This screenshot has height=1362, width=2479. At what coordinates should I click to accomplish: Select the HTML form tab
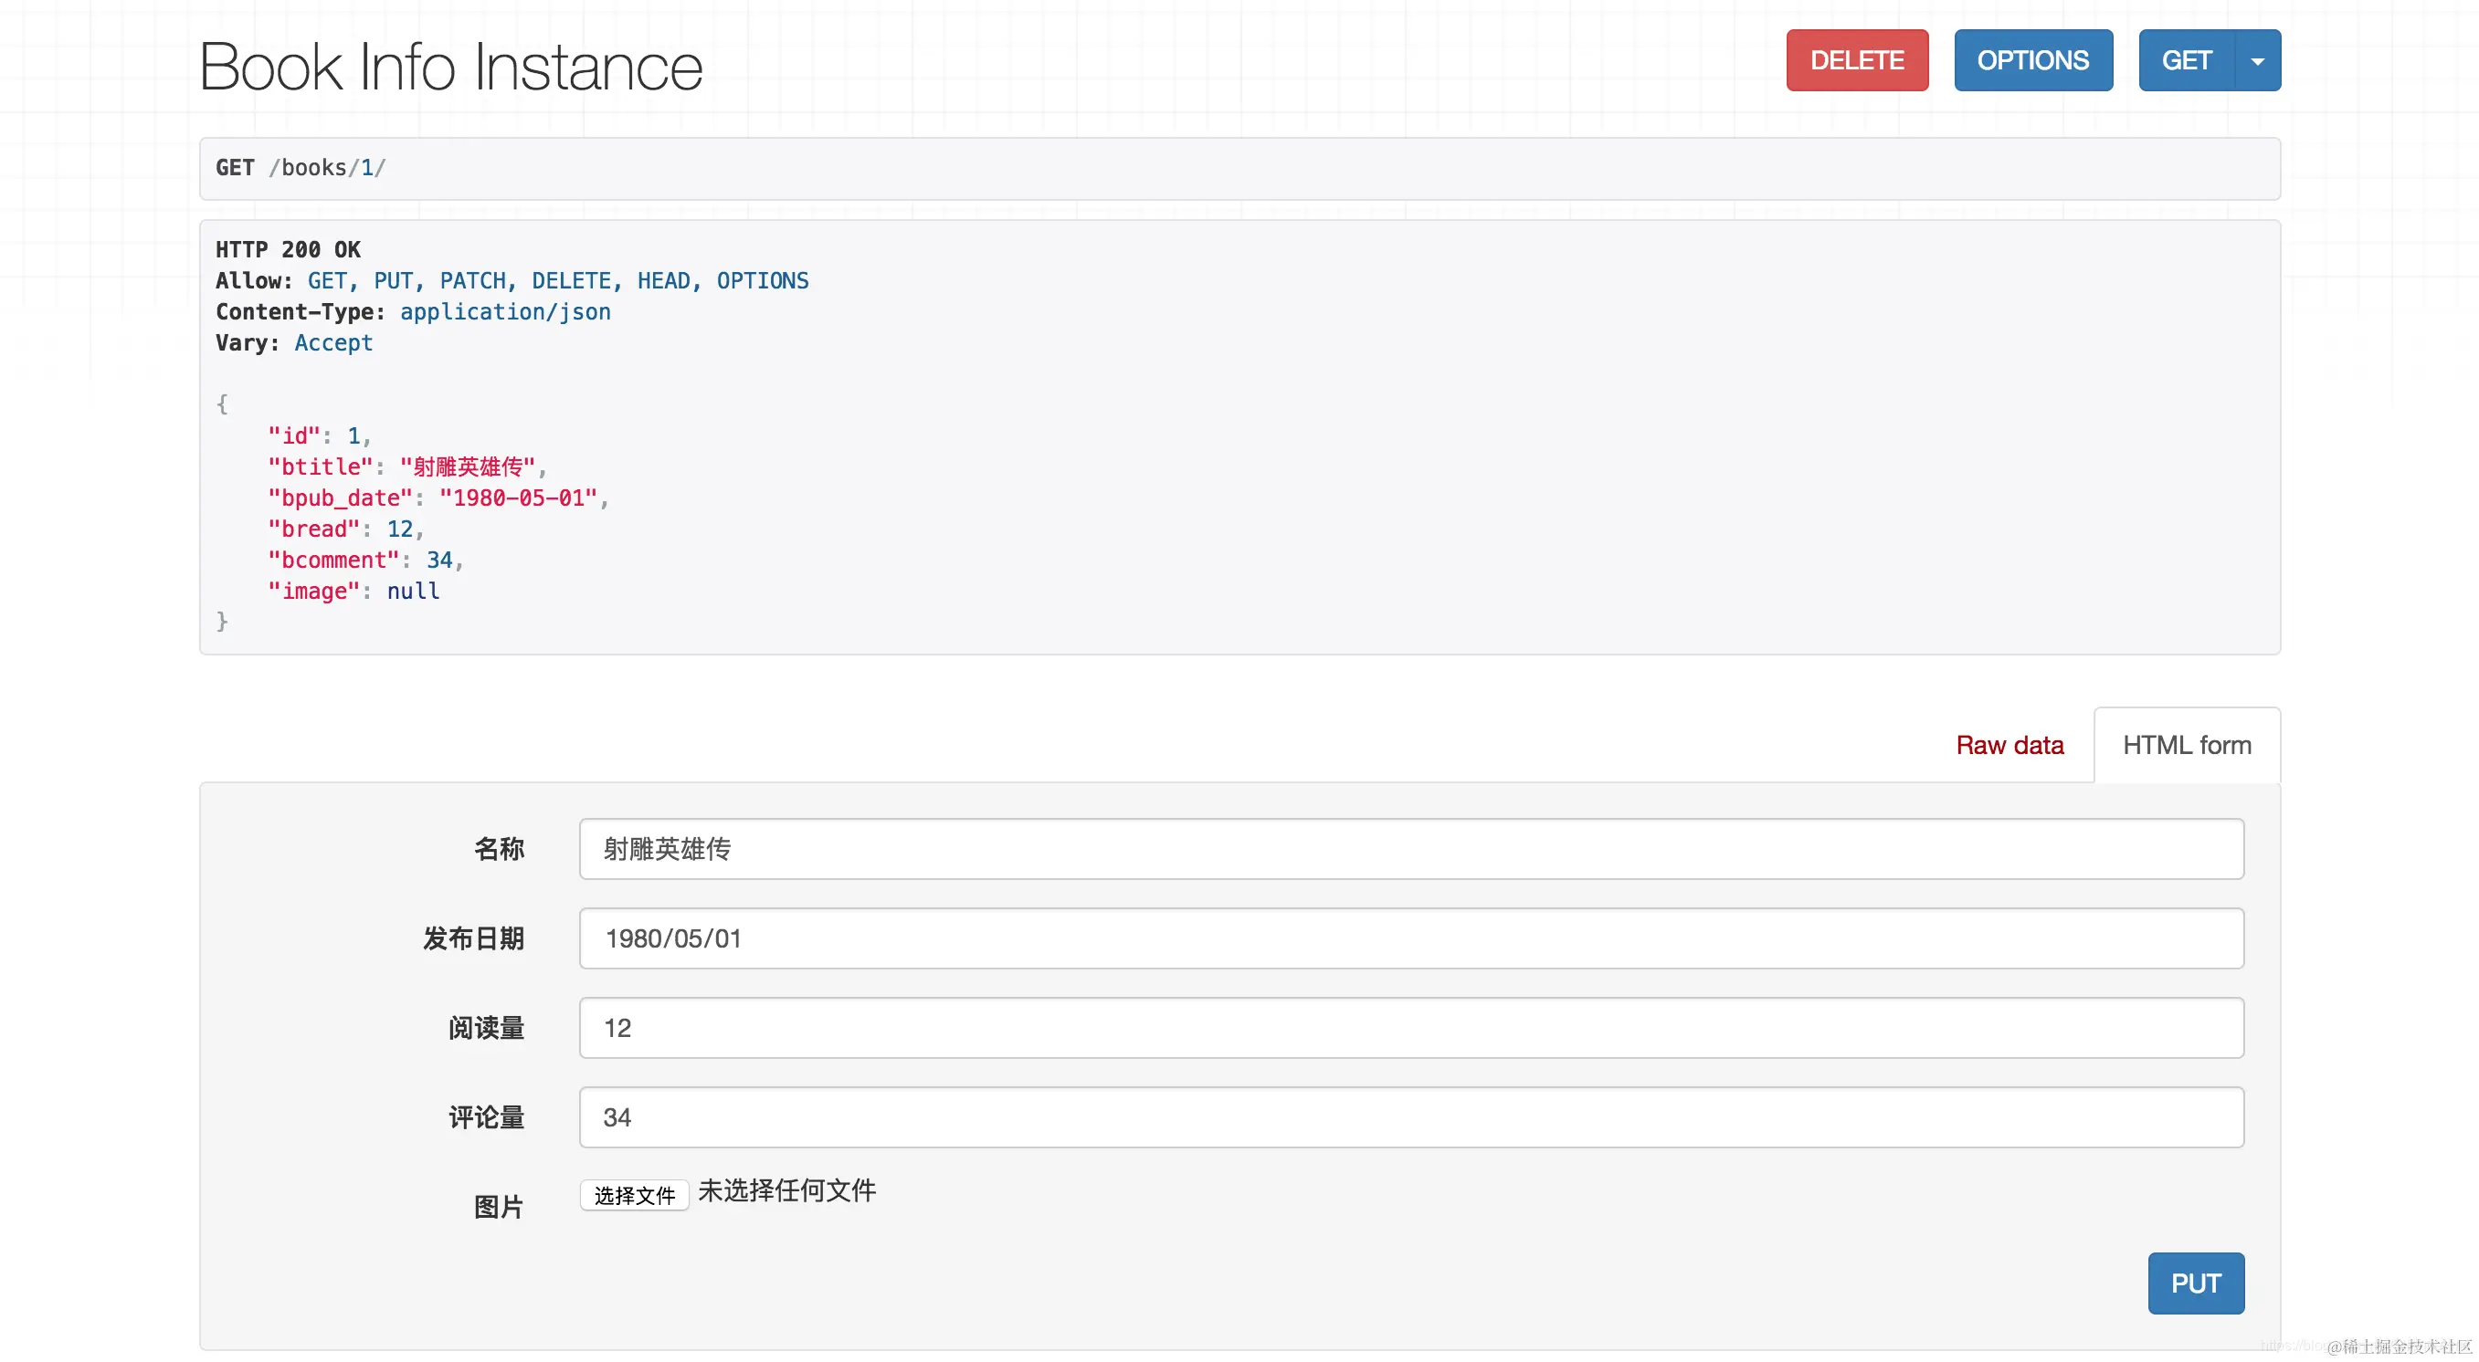coord(2187,746)
